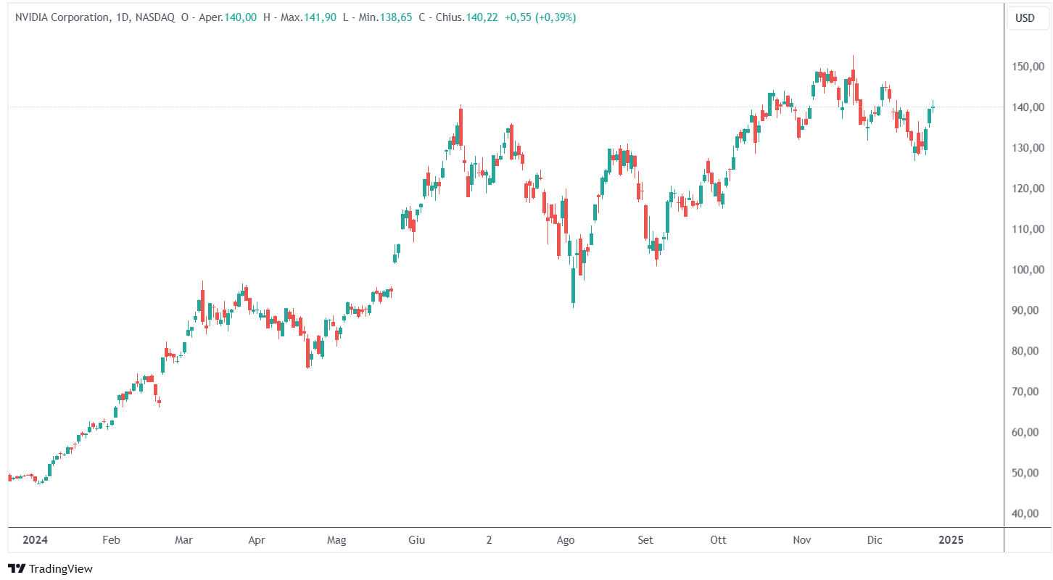Image resolution: width=1053 pixels, height=580 pixels.
Task: Select the Ott label on the time axis
Action: click(x=718, y=540)
